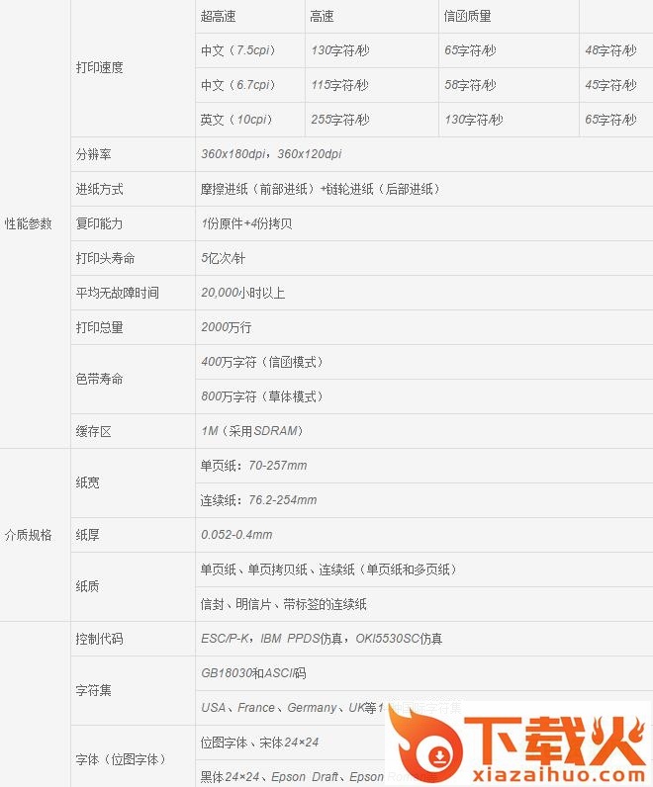Click the 打印总量 label
Image resolution: width=653 pixels, height=787 pixels.
coord(100,327)
